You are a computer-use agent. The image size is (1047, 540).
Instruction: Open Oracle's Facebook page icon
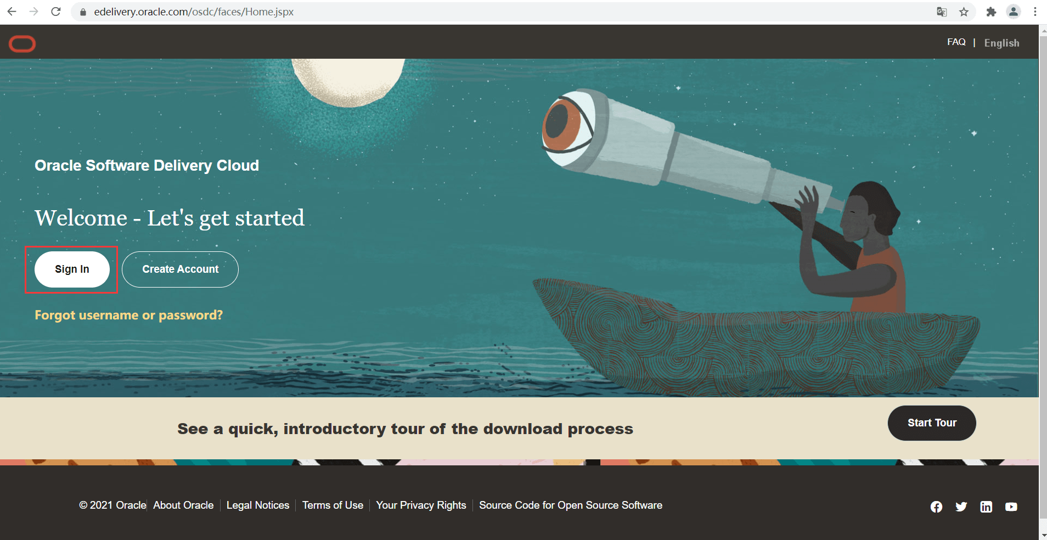pyautogui.click(x=936, y=507)
